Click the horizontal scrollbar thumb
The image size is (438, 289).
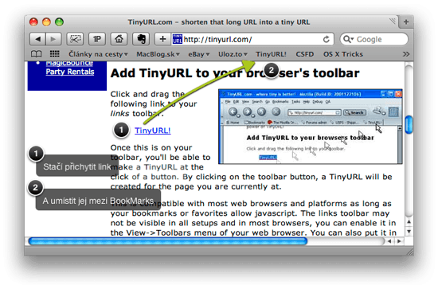click(168, 241)
